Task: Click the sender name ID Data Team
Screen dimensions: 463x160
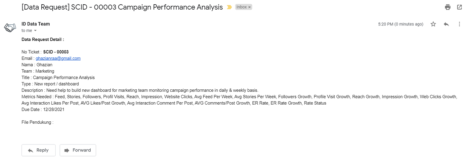Action: pyautogui.click(x=36, y=24)
